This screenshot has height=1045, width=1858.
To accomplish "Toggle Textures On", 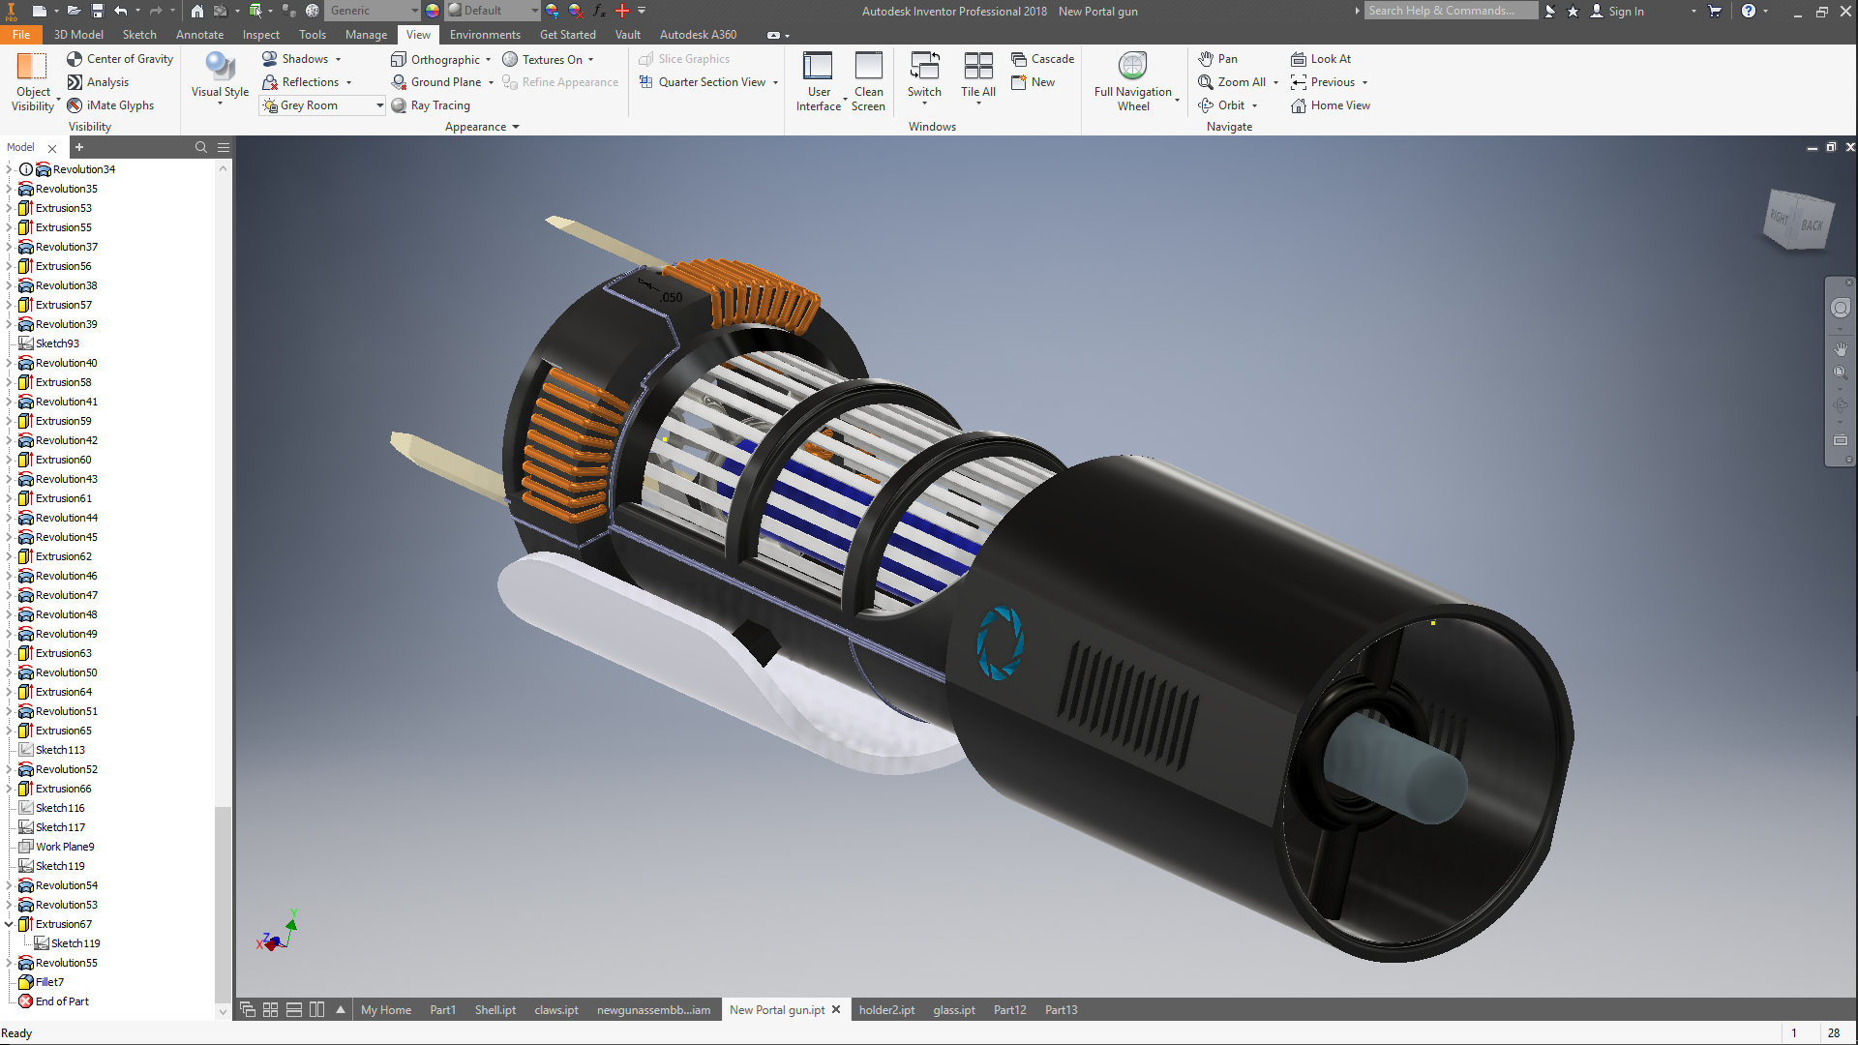I will (x=542, y=60).
